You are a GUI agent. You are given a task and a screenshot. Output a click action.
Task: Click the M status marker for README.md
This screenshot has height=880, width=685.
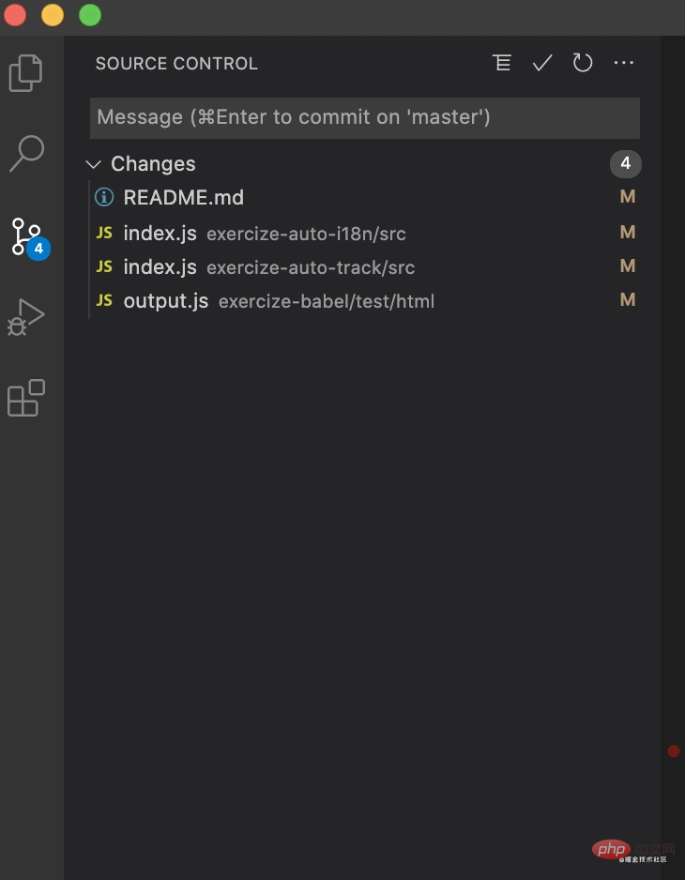[628, 197]
